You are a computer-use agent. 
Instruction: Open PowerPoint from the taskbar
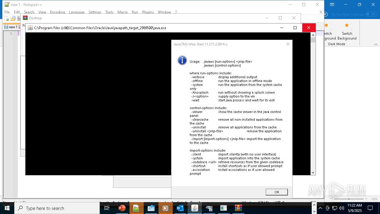tap(122, 208)
